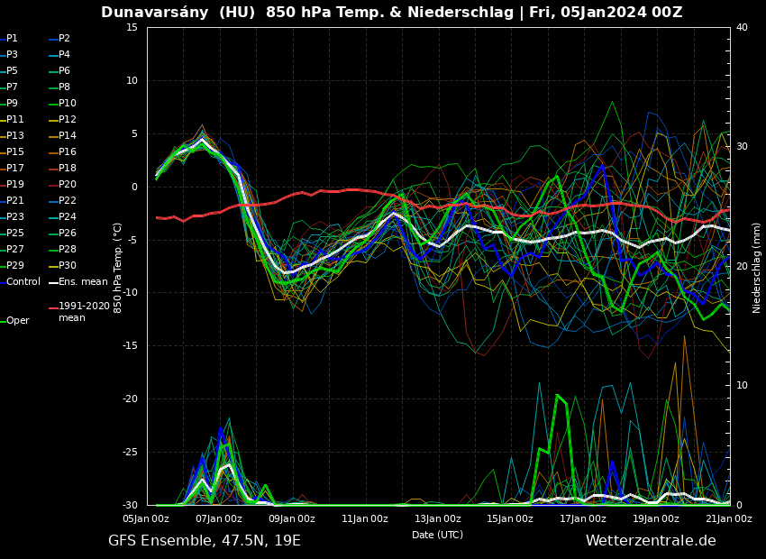The width and height of the screenshot is (766, 559).
Task: Select the Ens. mean legend entry
Action: [x=83, y=282]
